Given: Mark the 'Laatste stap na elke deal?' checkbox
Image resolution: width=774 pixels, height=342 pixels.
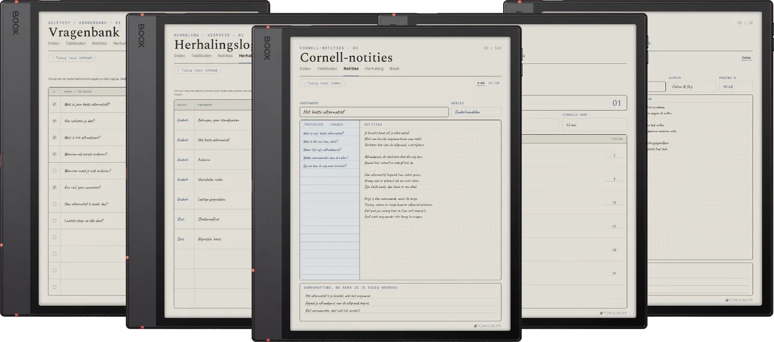Looking at the screenshot, I should 54,221.
